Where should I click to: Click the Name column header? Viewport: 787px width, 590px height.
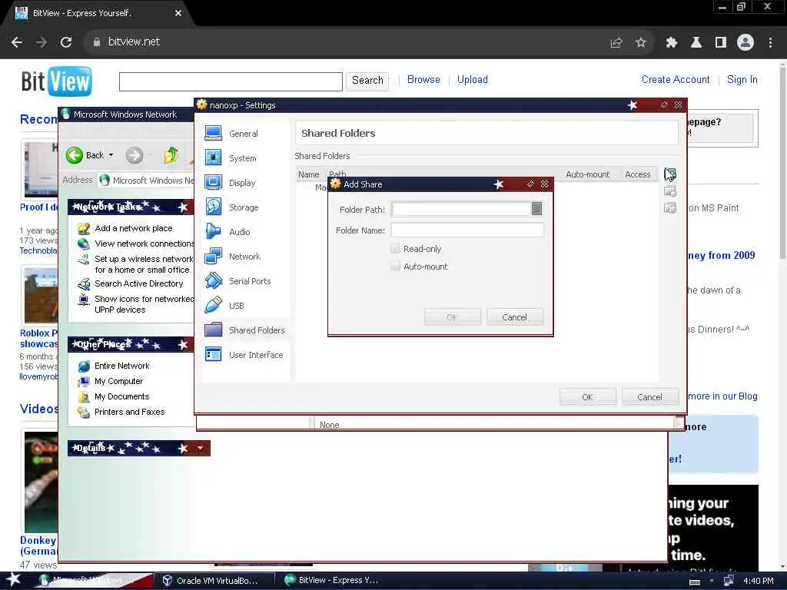tap(309, 174)
